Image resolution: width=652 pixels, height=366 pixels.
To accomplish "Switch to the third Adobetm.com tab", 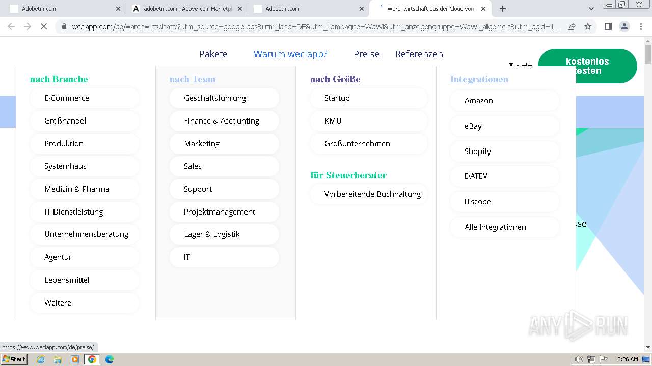I will click(x=308, y=9).
